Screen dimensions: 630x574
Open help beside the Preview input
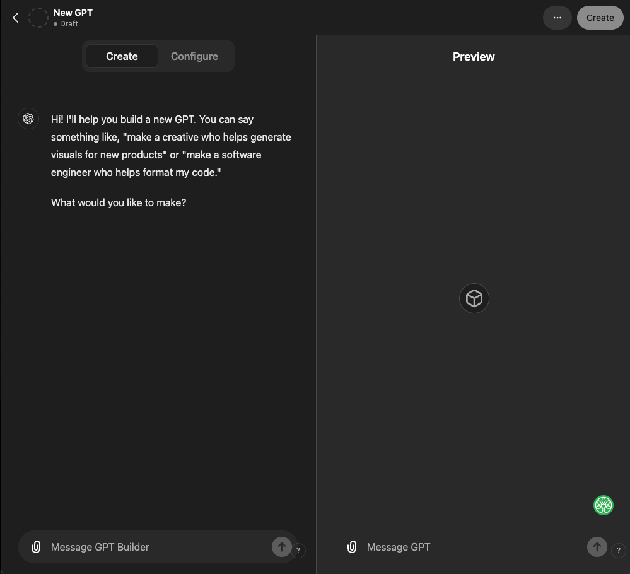pos(619,550)
